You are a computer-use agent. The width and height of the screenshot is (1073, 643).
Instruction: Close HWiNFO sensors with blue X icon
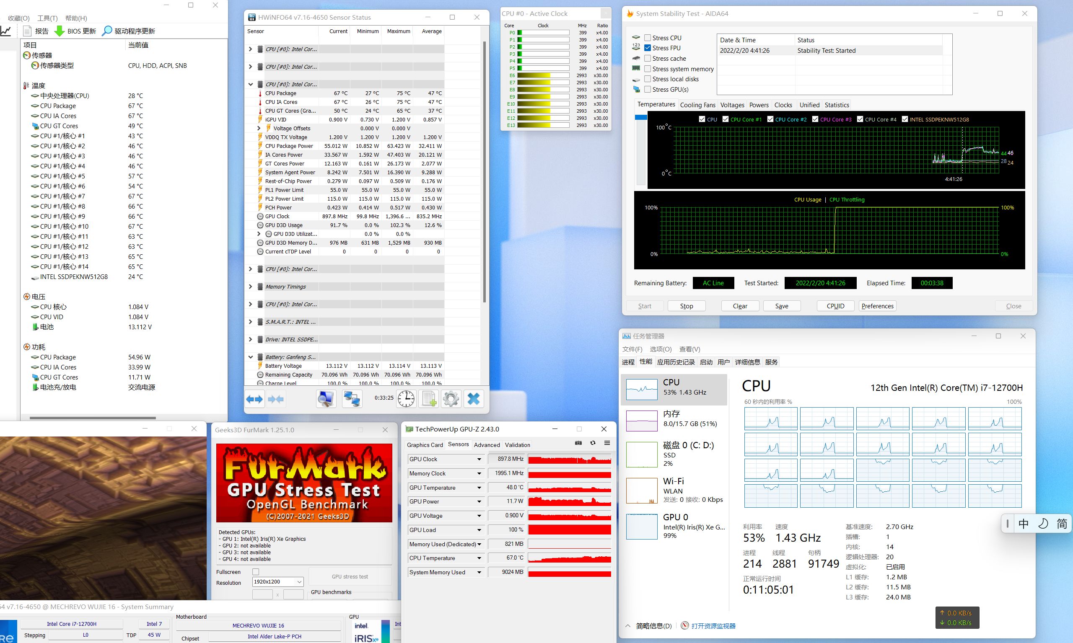click(474, 399)
